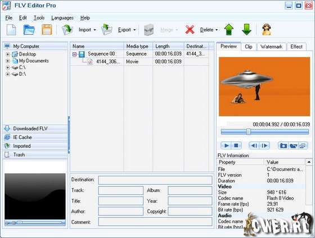The height and width of the screenshot is (238, 315).
Task: Play the preview video
Action: [226, 145]
